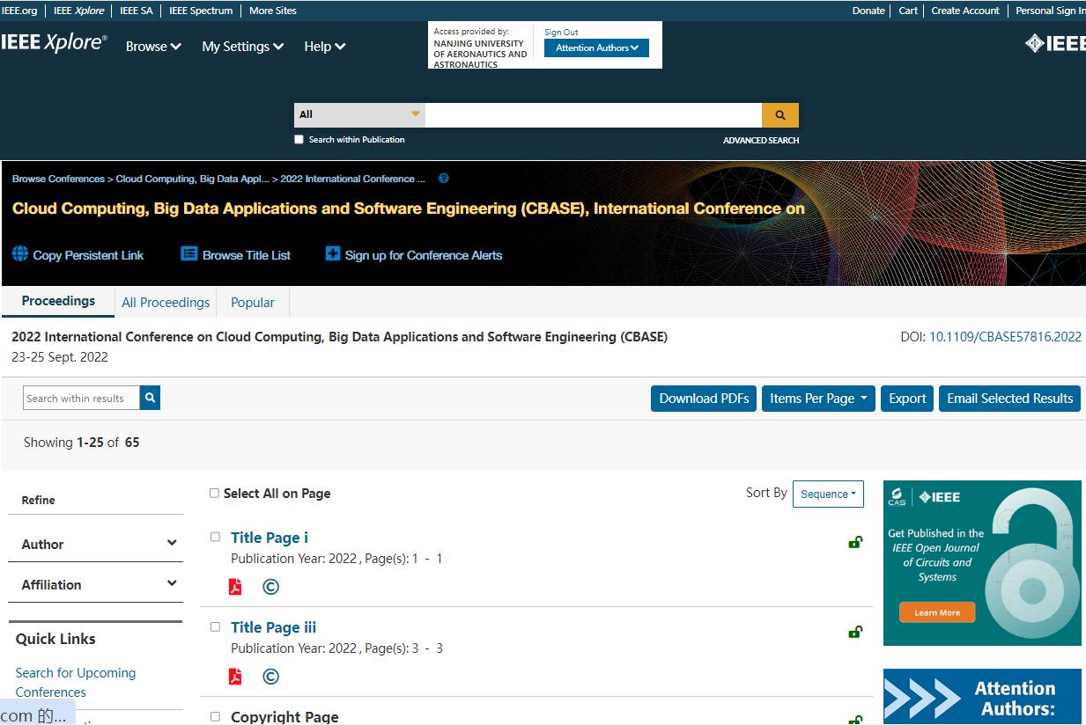
Task: Click the search within results magnifier button
Action: coord(150,398)
